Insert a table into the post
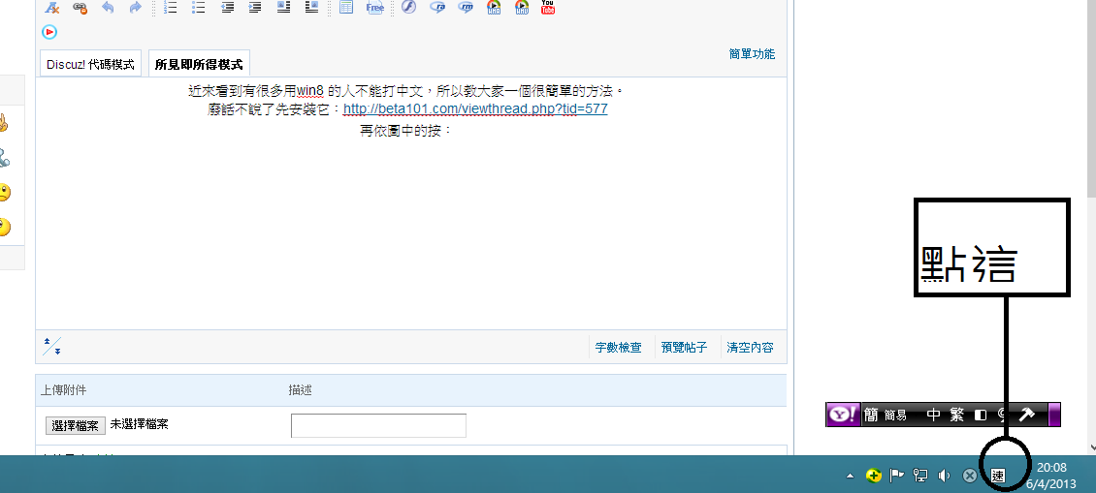Image resolution: width=1096 pixels, height=493 pixels. pyautogui.click(x=346, y=8)
